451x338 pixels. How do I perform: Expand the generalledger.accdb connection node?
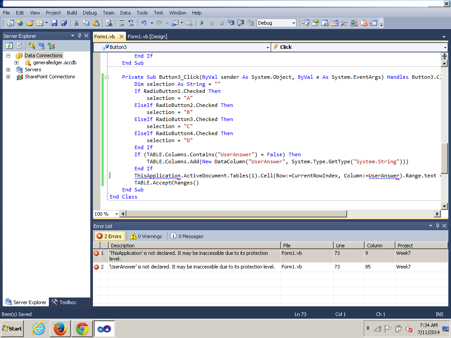16,63
